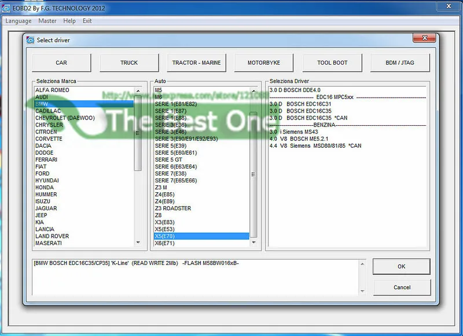Select BMW in the brand list
Viewport: 463px width, 336px height.
pos(84,104)
